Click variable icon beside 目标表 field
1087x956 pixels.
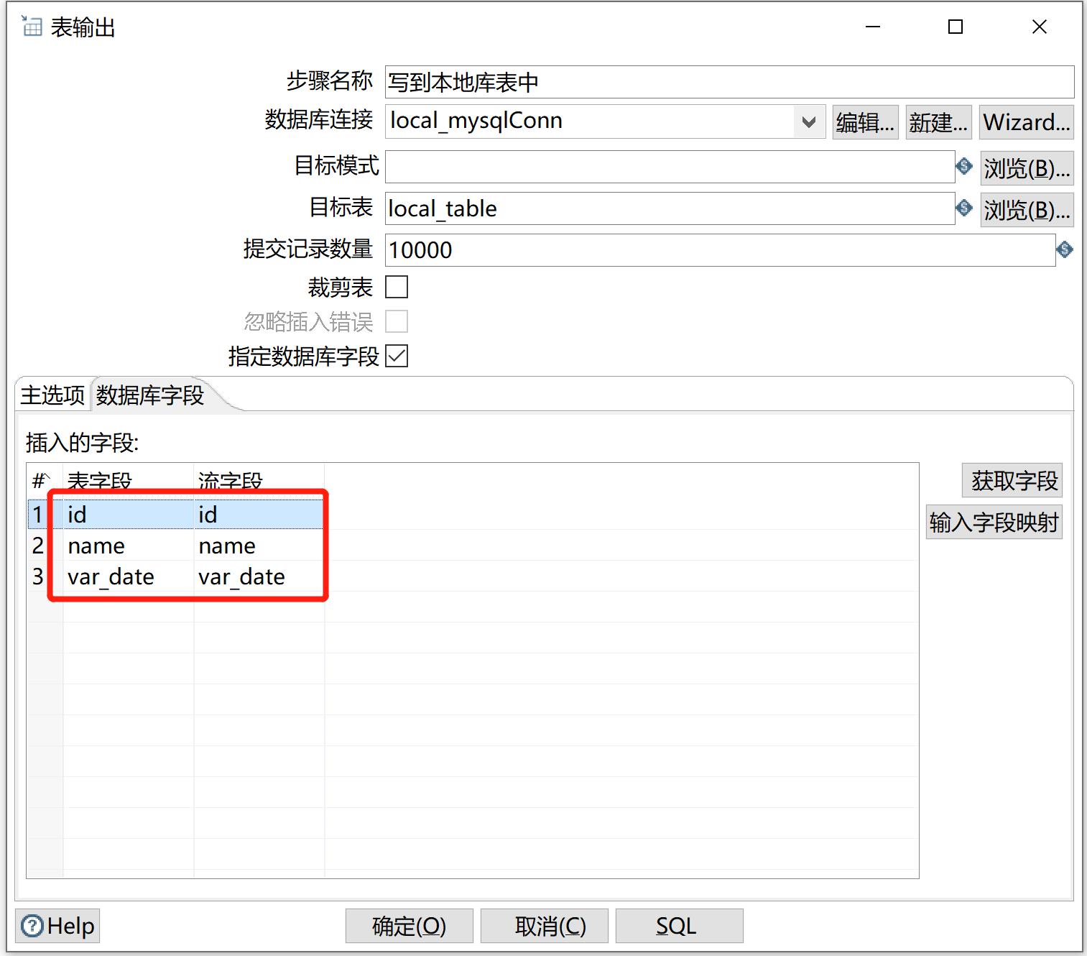[964, 208]
